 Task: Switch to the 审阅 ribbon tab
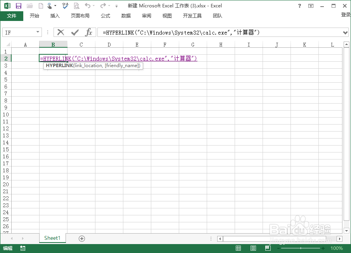click(x=147, y=16)
